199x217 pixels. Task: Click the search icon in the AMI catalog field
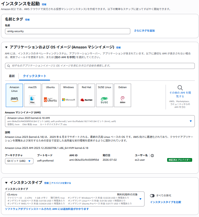9,66
